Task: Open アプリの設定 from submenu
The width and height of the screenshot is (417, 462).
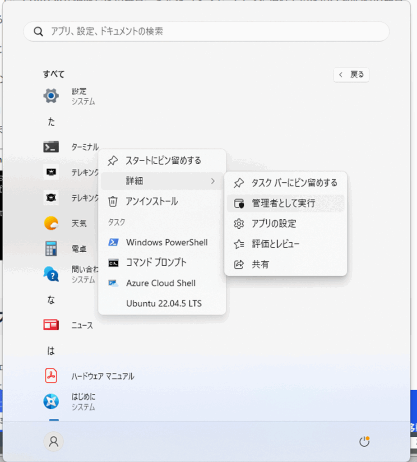Action: tap(273, 224)
